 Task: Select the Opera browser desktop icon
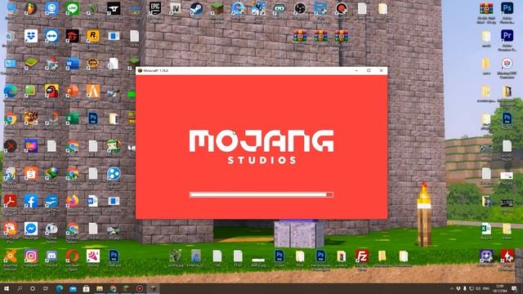72,256
